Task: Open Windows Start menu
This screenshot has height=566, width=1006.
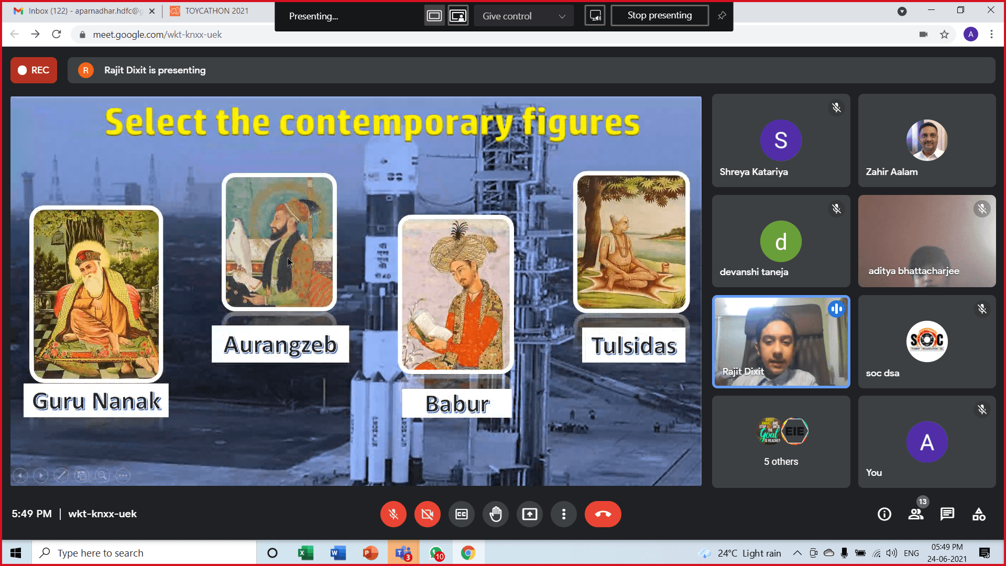Action: coord(16,553)
